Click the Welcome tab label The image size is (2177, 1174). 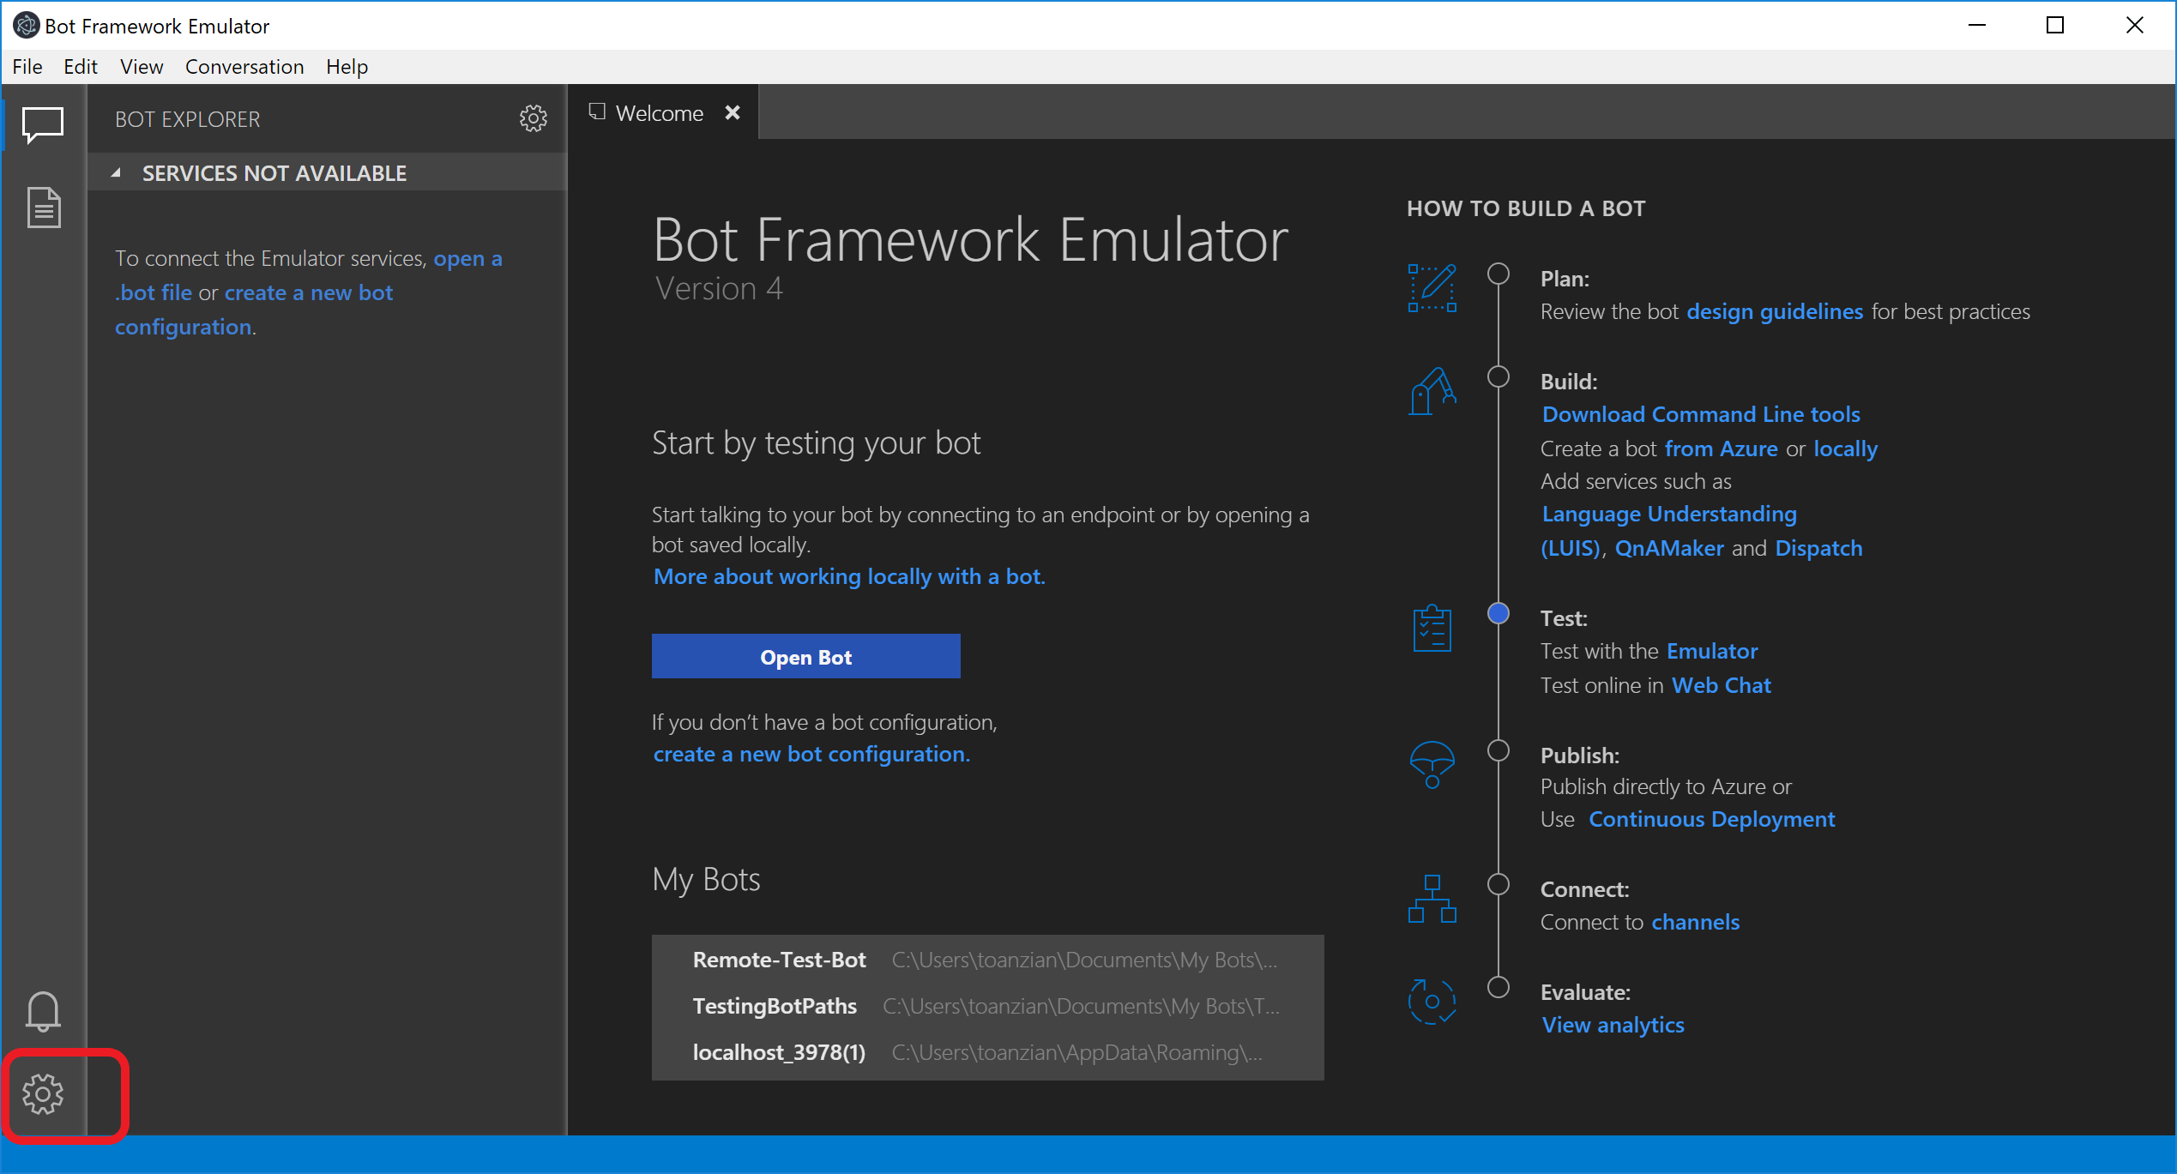coord(658,113)
